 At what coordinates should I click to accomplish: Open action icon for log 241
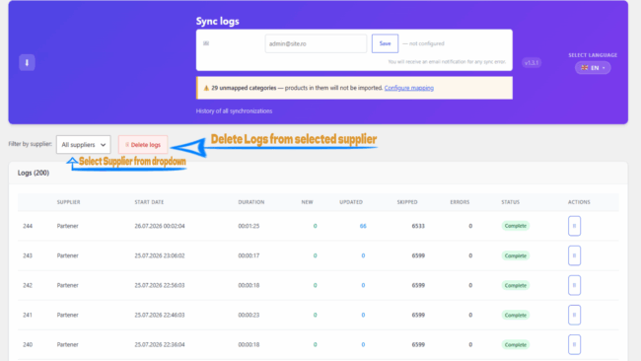tap(574, 315)
